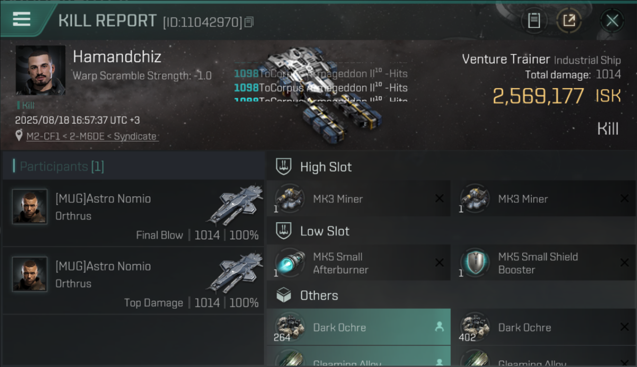Select the MK5 Small Shield Booster module
The image size is (637, 367).
[x=543, y=263]
